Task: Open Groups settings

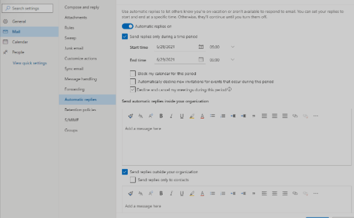Action: 87,130
